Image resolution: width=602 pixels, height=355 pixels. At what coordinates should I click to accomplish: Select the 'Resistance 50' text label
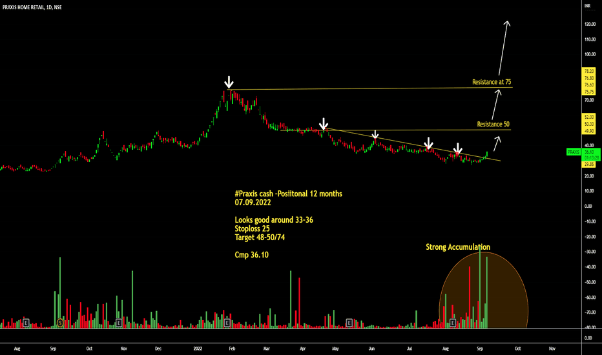click(493, 124)
